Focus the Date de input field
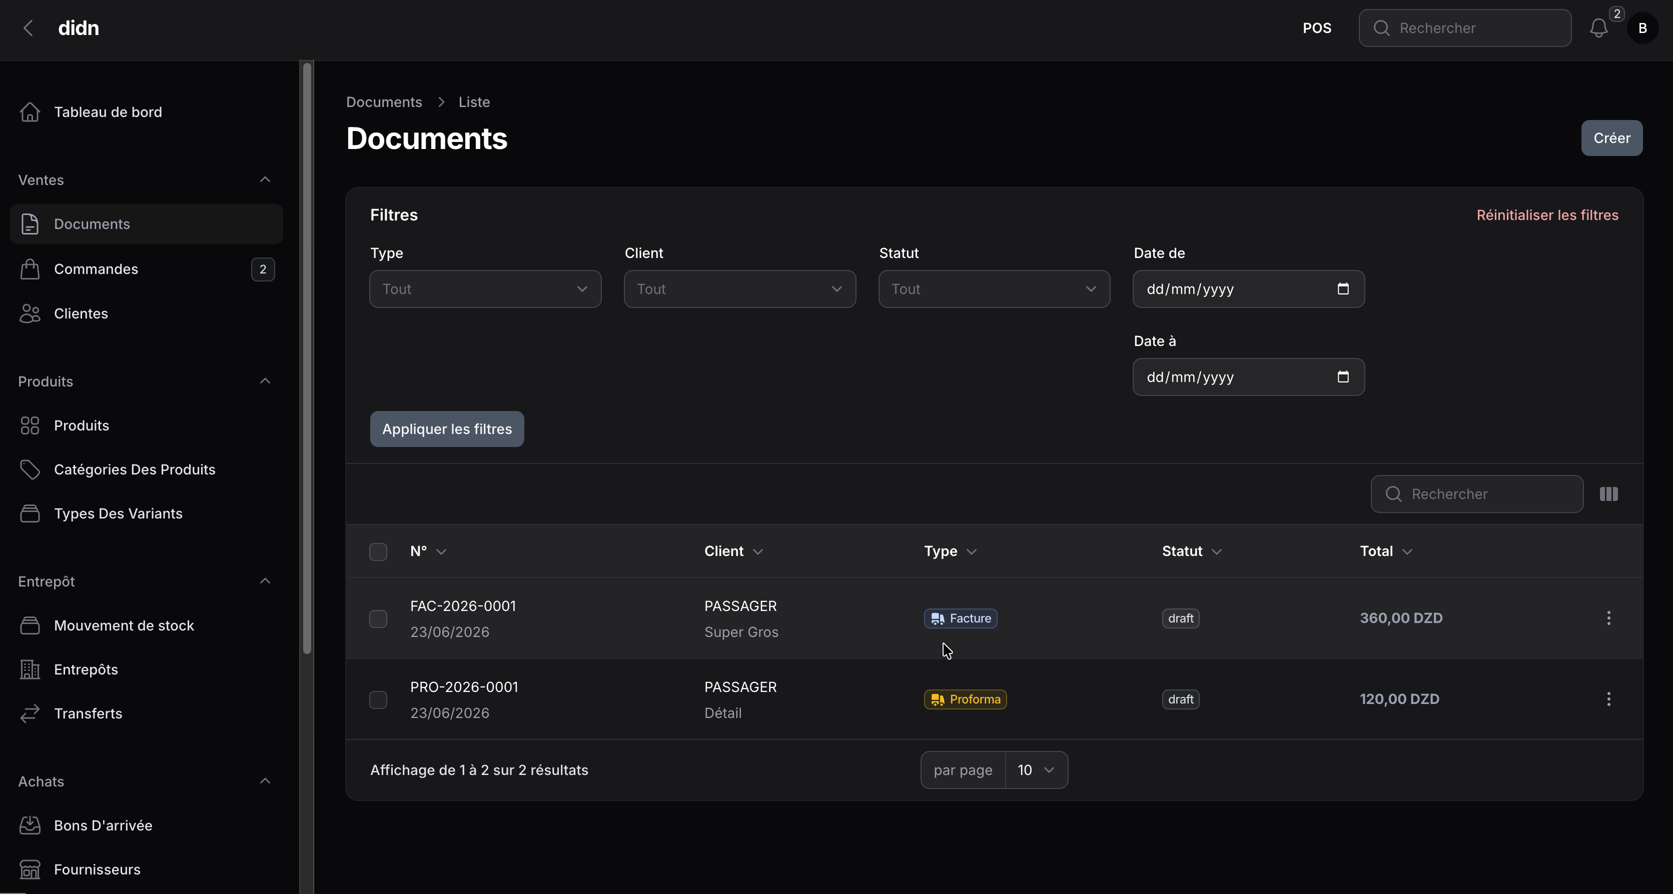Viewport: 1673px width, 894px height. pyautogui.click(x=1248, y=289)
